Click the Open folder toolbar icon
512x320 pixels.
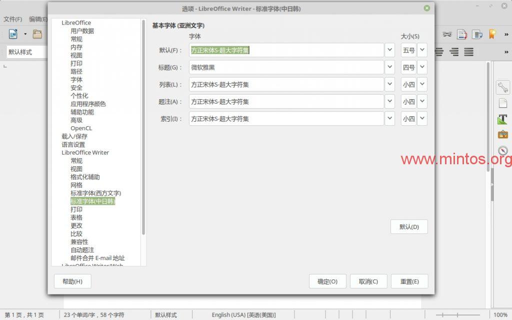(x=37, y=34)
